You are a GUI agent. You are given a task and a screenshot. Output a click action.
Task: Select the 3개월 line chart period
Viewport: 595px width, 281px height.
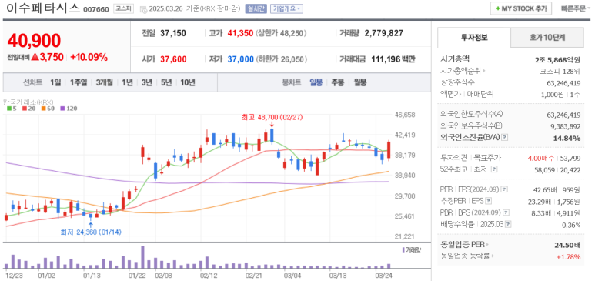pyautogui.click(x=105, y=82)
